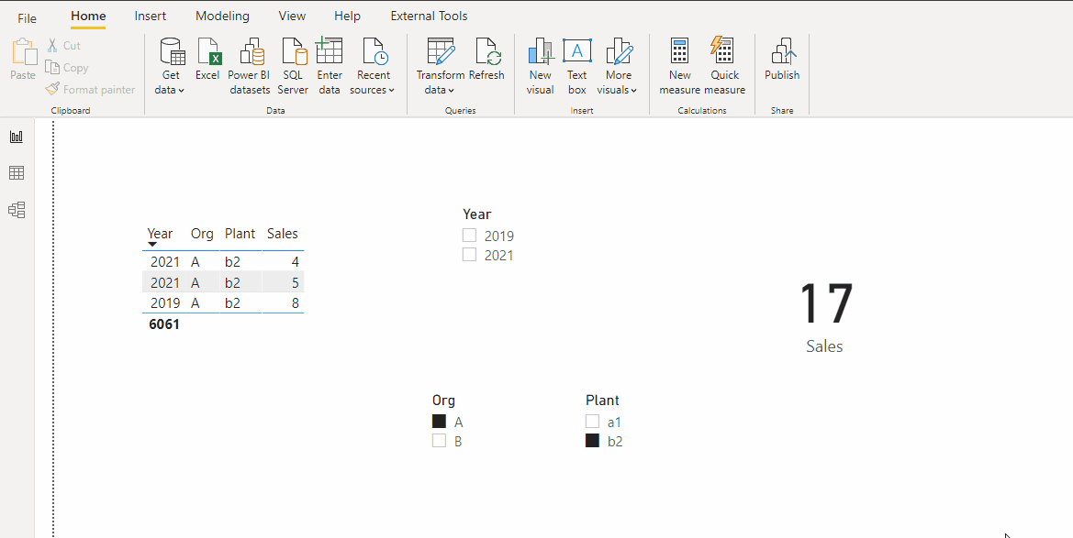Open the External Tools tab

(x=429, y=16)
